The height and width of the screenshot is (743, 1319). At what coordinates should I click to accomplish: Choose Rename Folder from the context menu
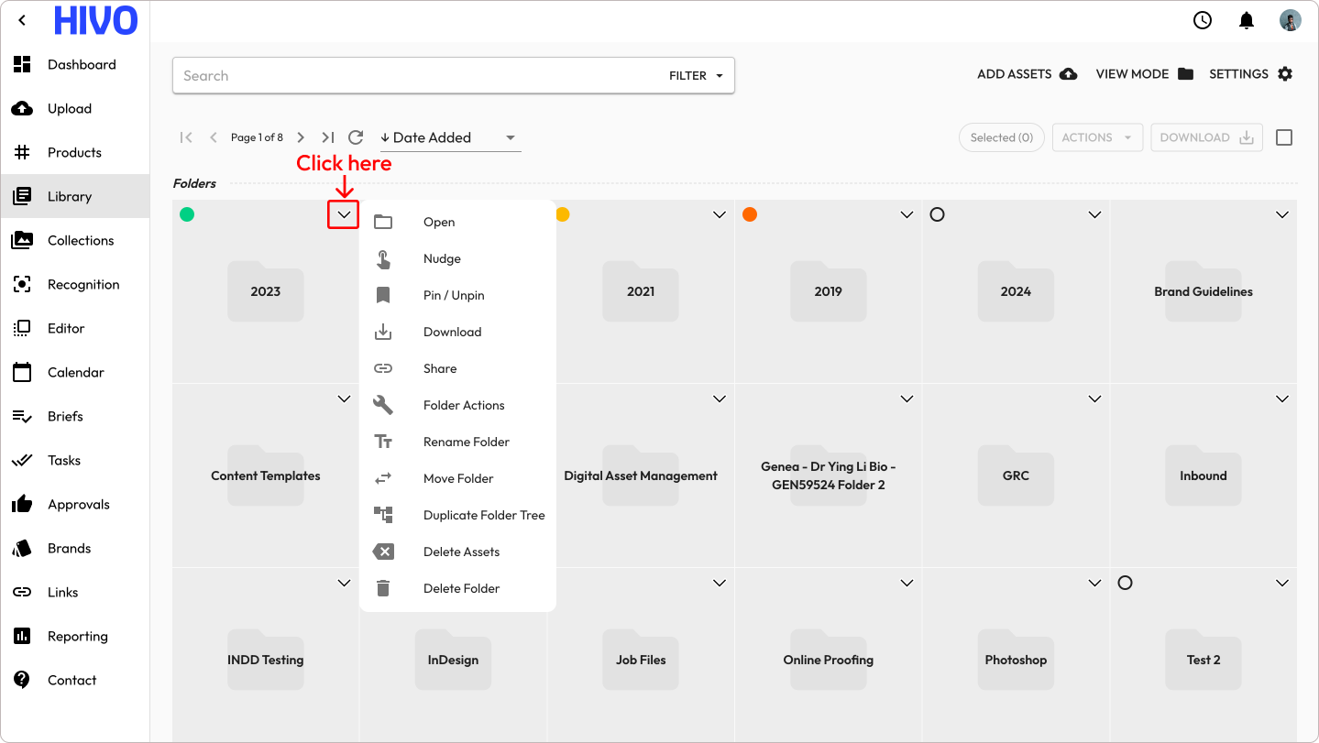click(466, 442)
